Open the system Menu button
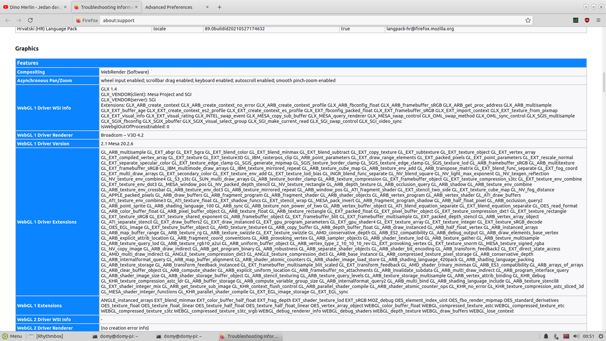This screenshot has height=341, width=606. pos(12,336)
